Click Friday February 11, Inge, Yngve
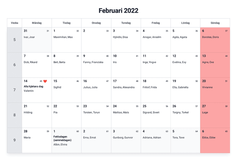The width and height of the screenshot is (237, 160). tap(156, 65)
